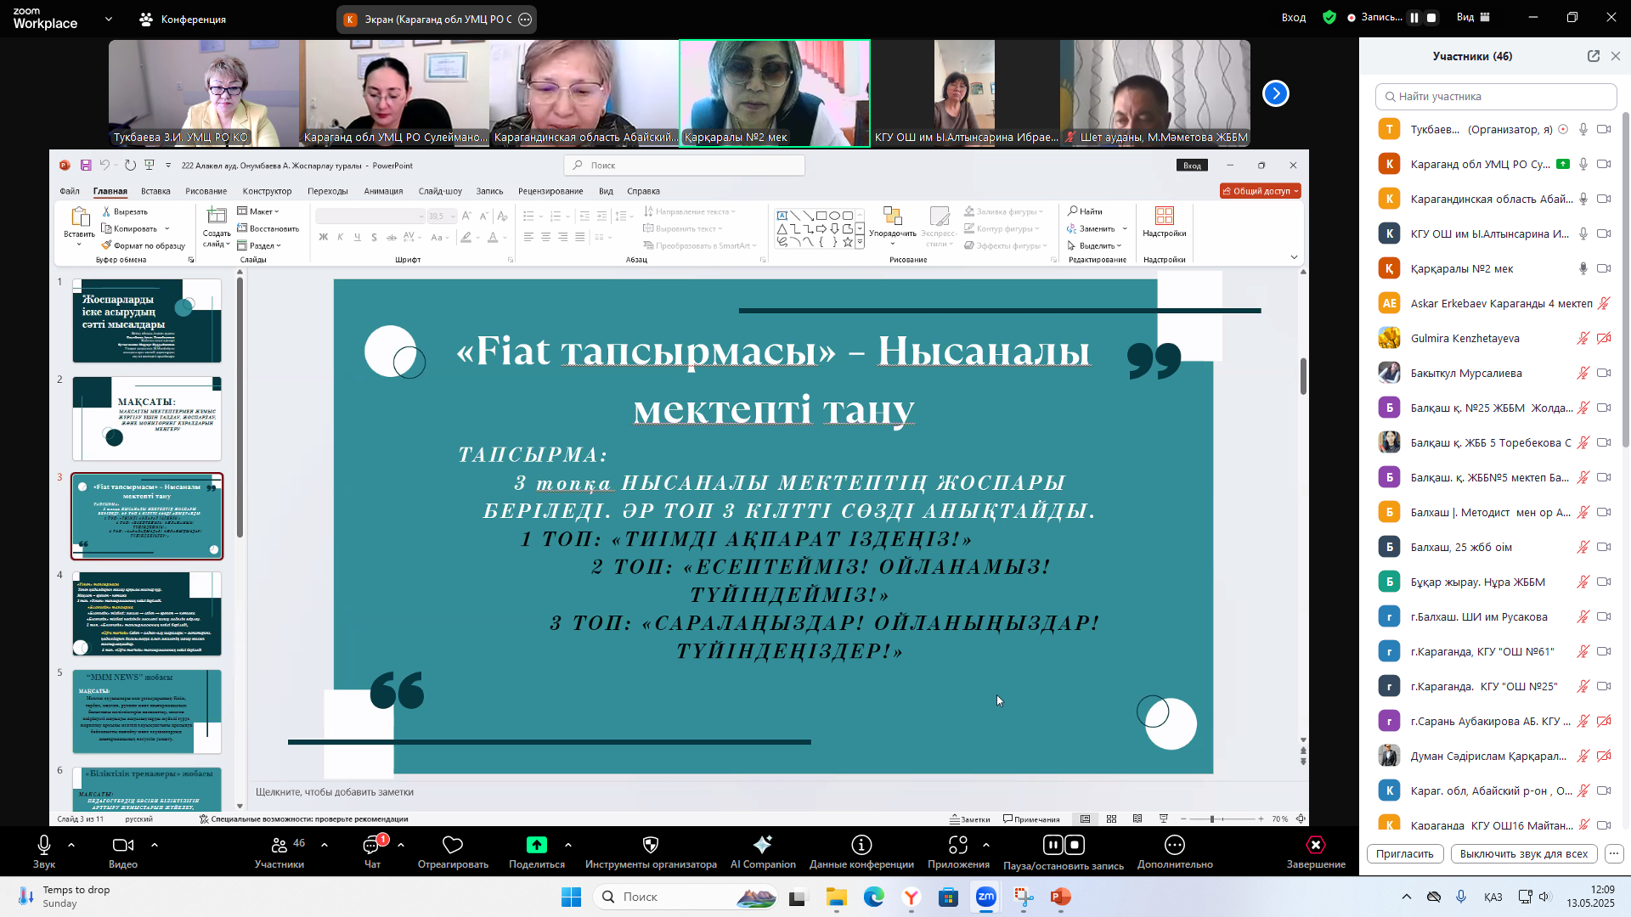Screen dimensions: 1631x917
Task: Click the Отреагировать heart icon
Action: [453, 845]
